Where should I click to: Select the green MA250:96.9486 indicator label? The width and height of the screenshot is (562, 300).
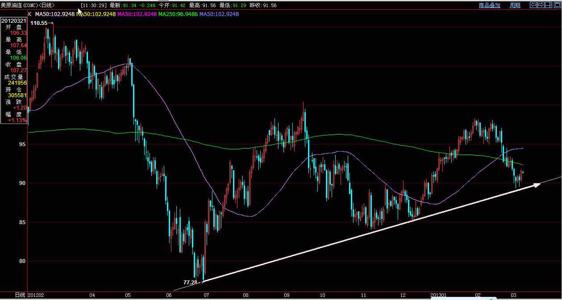(x=178, y=14)
